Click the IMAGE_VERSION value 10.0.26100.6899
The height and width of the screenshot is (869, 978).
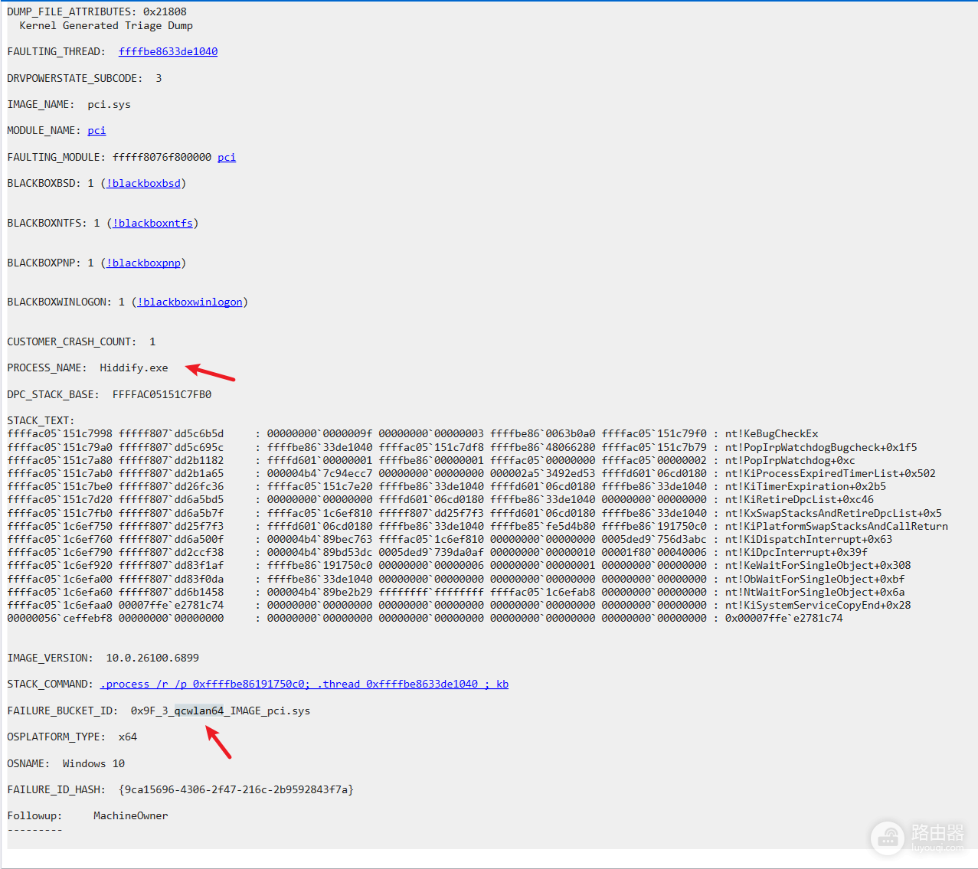click(152, 658)
